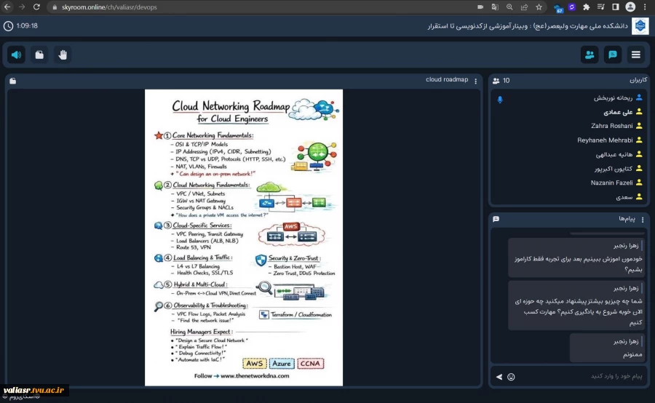The width and height of the screenshot is (655, 403).
Task: Toggle the speaker sound button
Action: (x=16, y=55)
